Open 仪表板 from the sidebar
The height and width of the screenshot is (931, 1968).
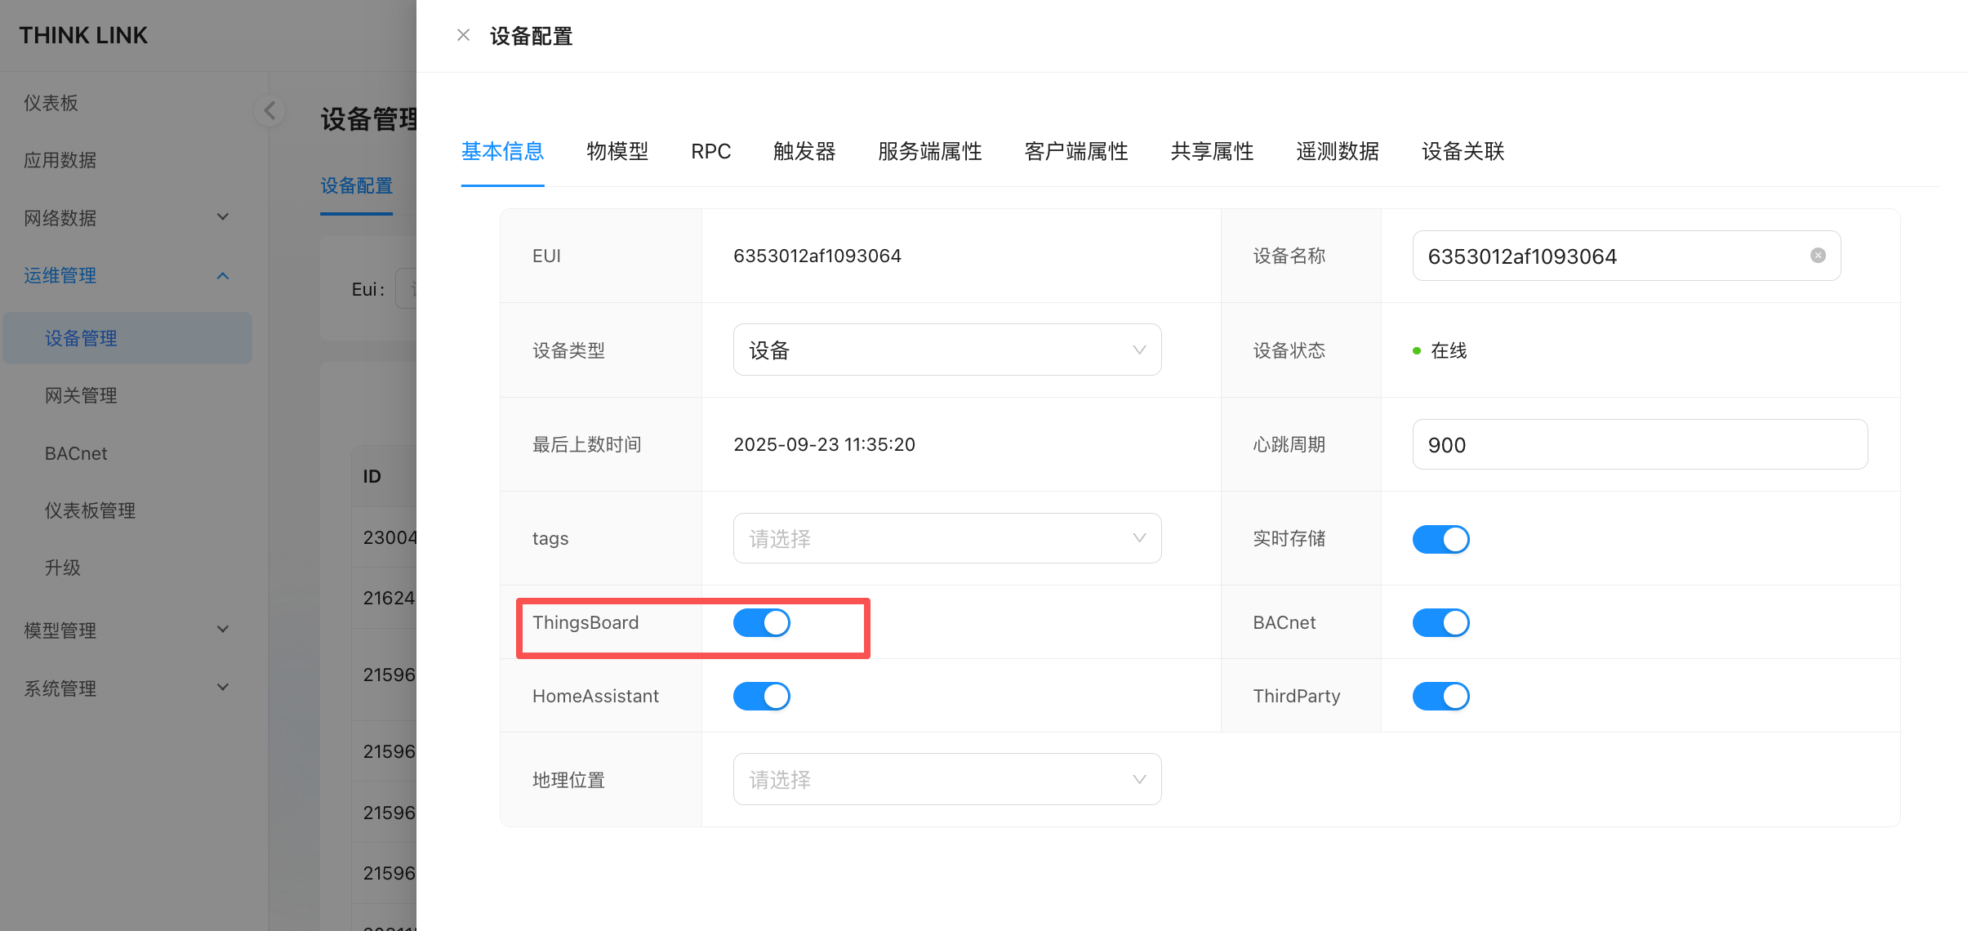pos(51,103)
